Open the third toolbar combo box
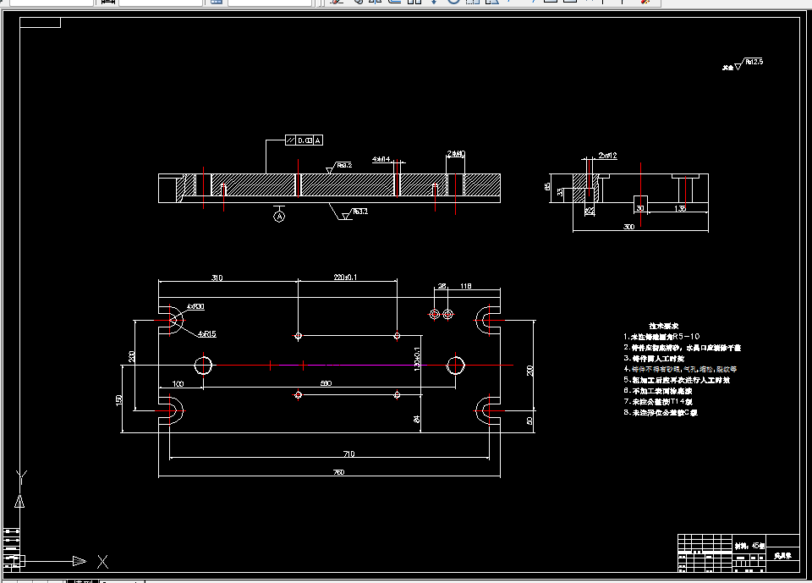 (271, 2)
